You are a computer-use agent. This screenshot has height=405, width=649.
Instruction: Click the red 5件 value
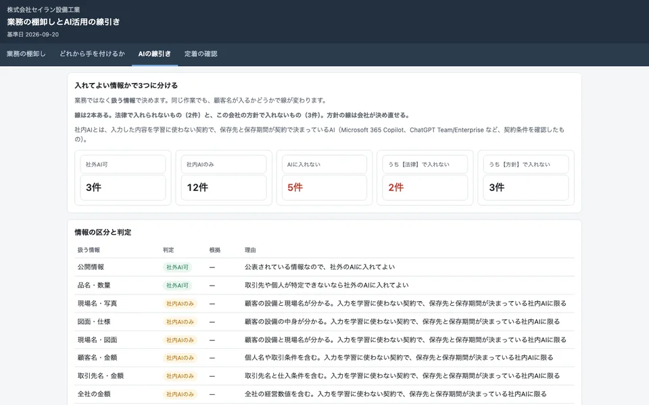pos(295,187)
